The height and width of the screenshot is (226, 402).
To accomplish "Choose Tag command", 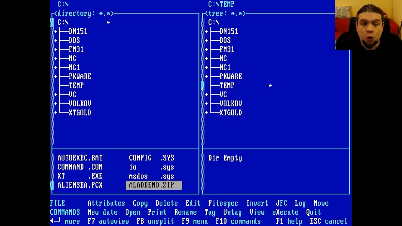I will 210,213.
